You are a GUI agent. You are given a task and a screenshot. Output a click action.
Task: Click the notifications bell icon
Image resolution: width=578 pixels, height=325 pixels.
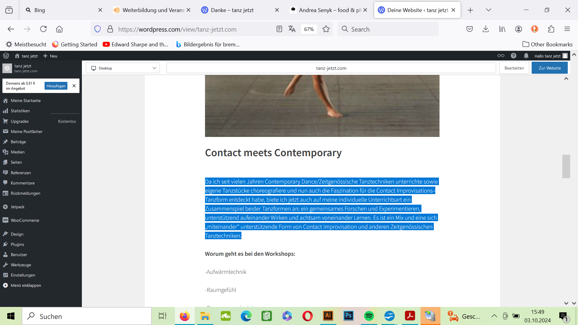coord(526,56)
